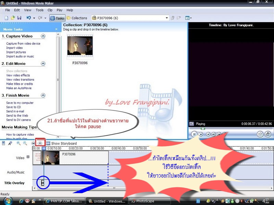Close the Movie Tasks pane
The width and height of the screenshot is (274, 205).
(x=56, y=29)
